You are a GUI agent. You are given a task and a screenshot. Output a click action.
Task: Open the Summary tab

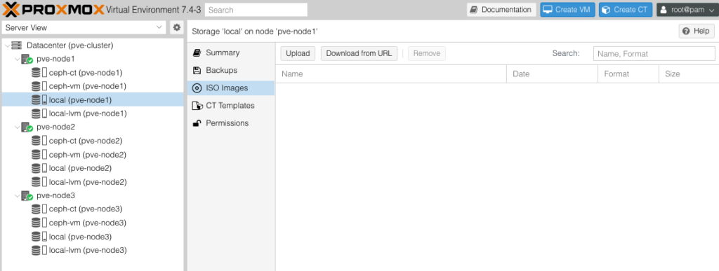pos(231,53)
